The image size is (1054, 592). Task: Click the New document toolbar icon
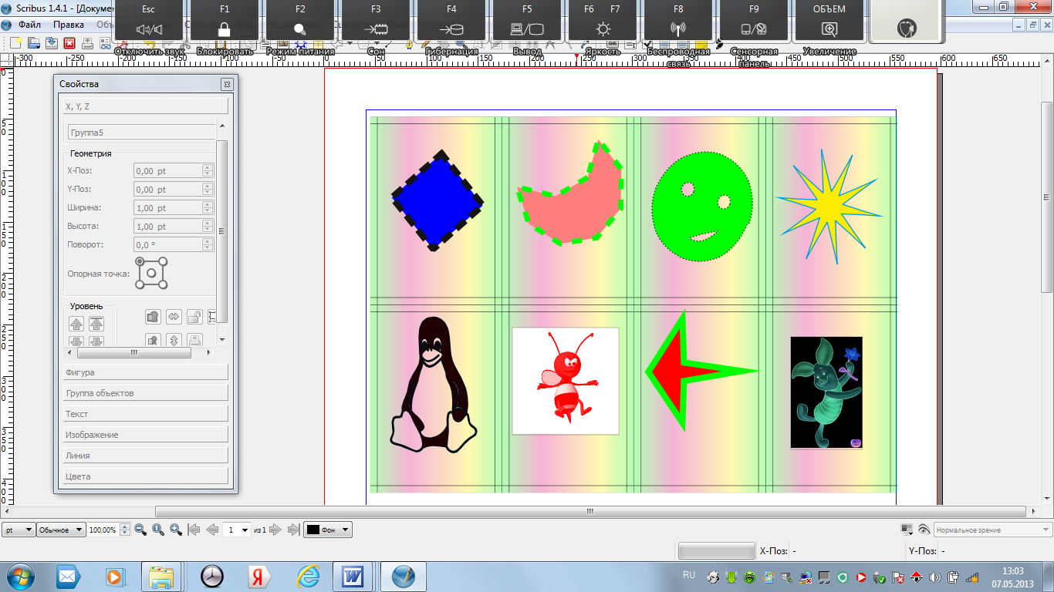pos(15,43)
